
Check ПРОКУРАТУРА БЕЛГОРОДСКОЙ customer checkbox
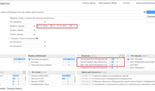click(x=79, y=68)
